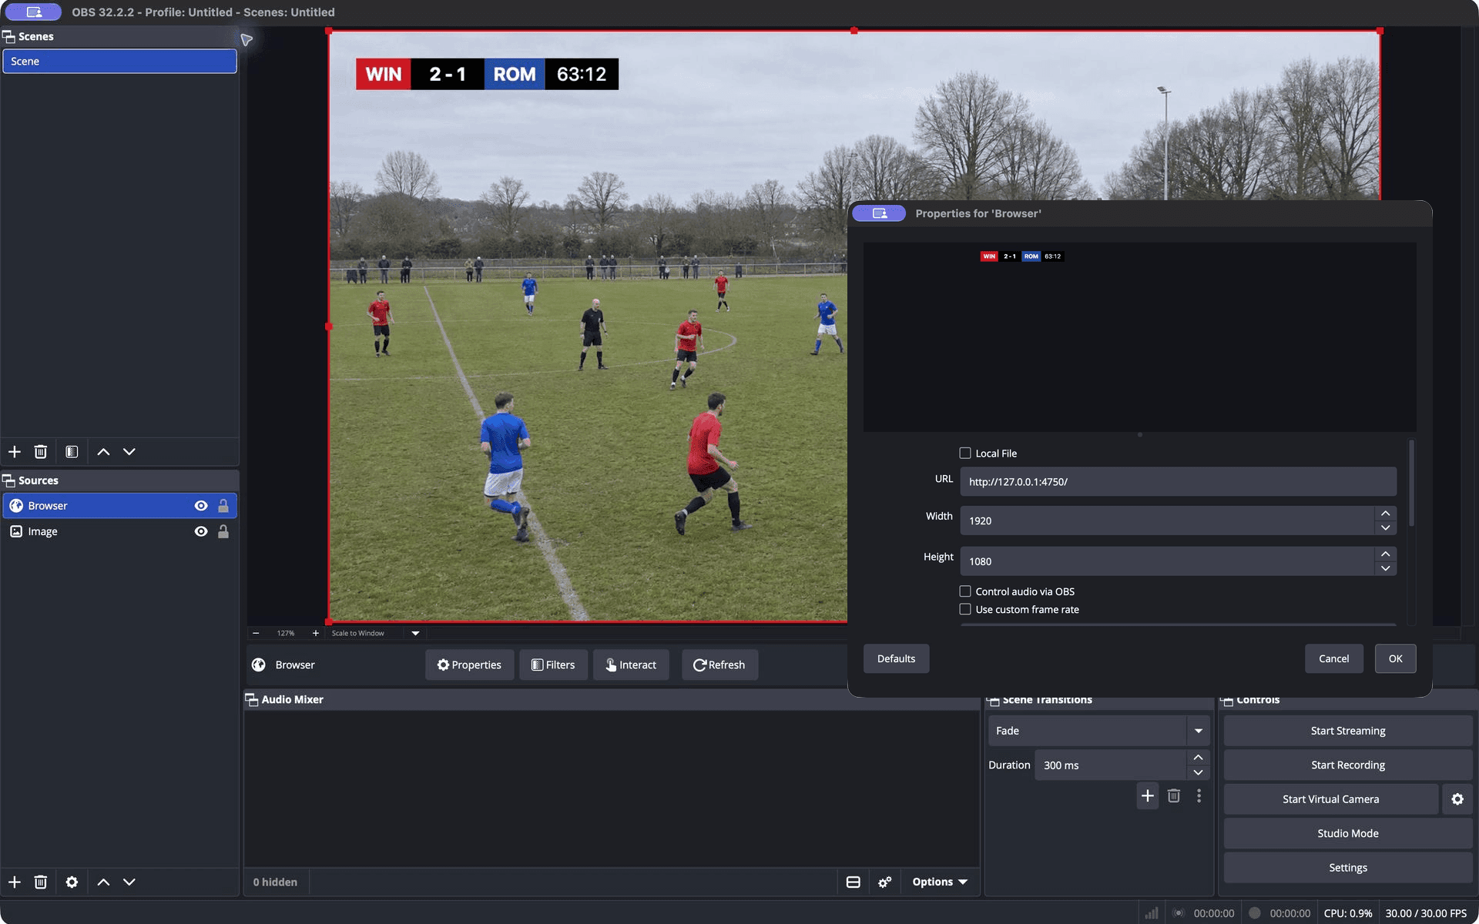The width and height of the screenshot is (1479, 924).
Task: Move scene down arrow in Scenes panel
Action: pos(129,452)
